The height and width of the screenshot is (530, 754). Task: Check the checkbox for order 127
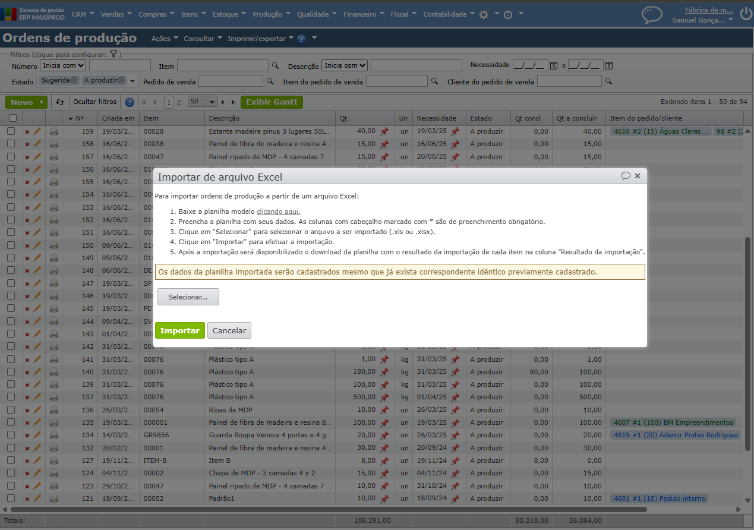[x=12, y=460]
